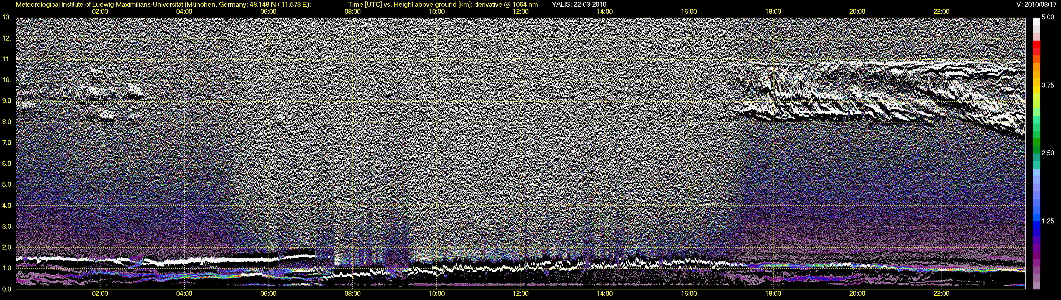Click the '06:00' label on bottom time axis
Screen dimensions: 1061x300
[x=268, y=294]
